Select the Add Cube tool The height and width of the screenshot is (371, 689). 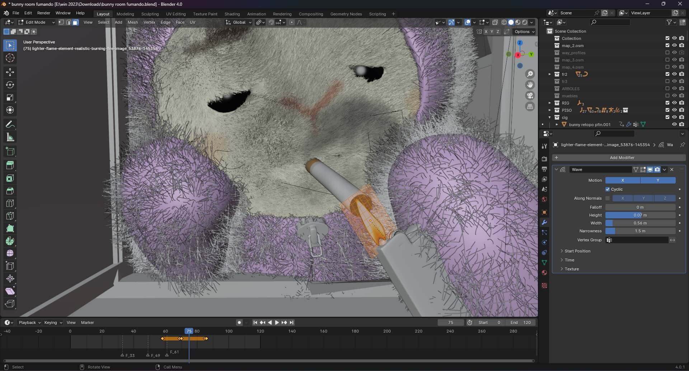pyautogui.click(x=10, y=152)
